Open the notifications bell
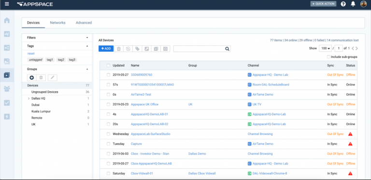 pyautogui.click(x=353, y=4)
